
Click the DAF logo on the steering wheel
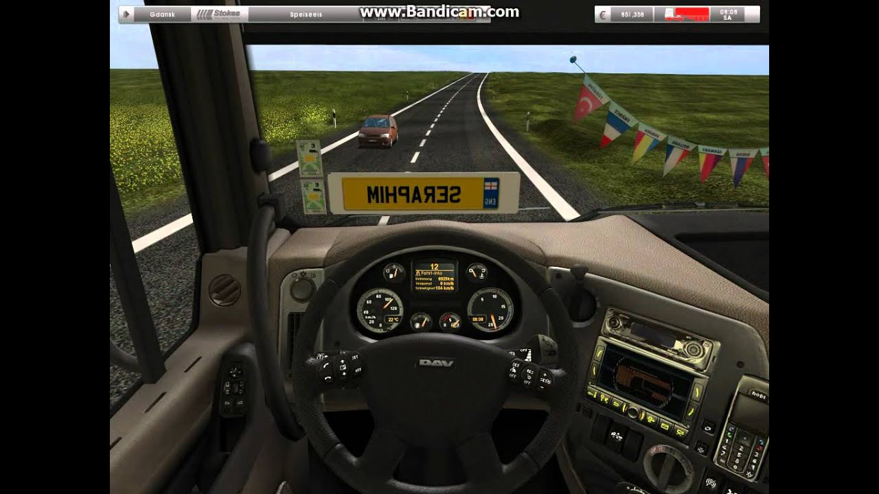click(436, 363)
